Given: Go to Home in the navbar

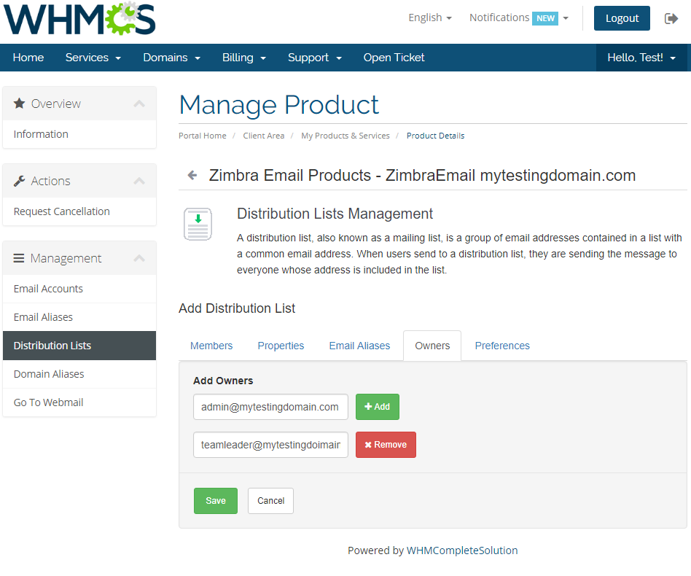Looking at the screenshot, I should pyautogui.click(x=28, y=58).
